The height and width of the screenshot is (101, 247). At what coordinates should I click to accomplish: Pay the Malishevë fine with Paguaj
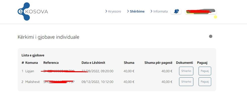click(205, 82)
